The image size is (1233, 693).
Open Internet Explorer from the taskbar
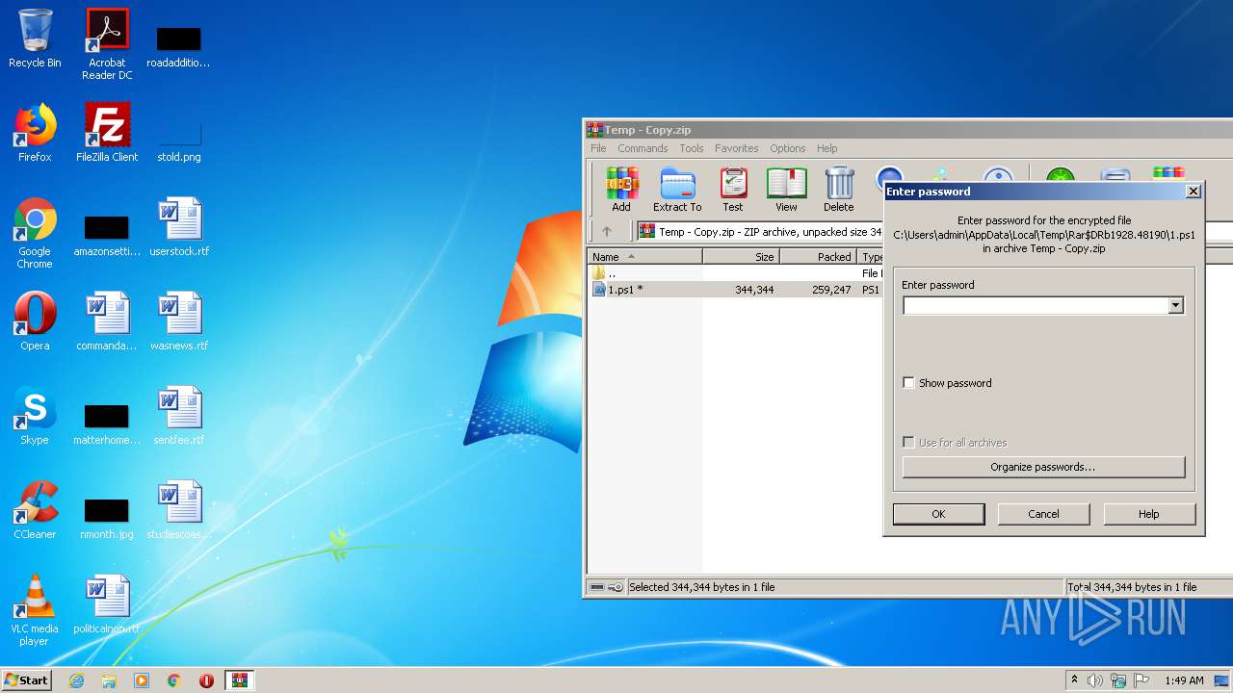[x=76, y=680]
